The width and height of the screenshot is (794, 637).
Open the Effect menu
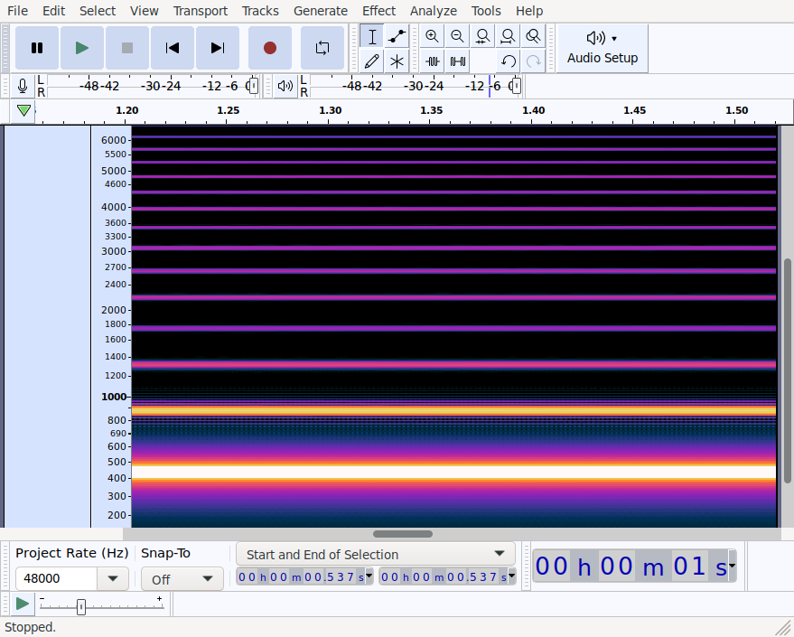tap(378, 11)
